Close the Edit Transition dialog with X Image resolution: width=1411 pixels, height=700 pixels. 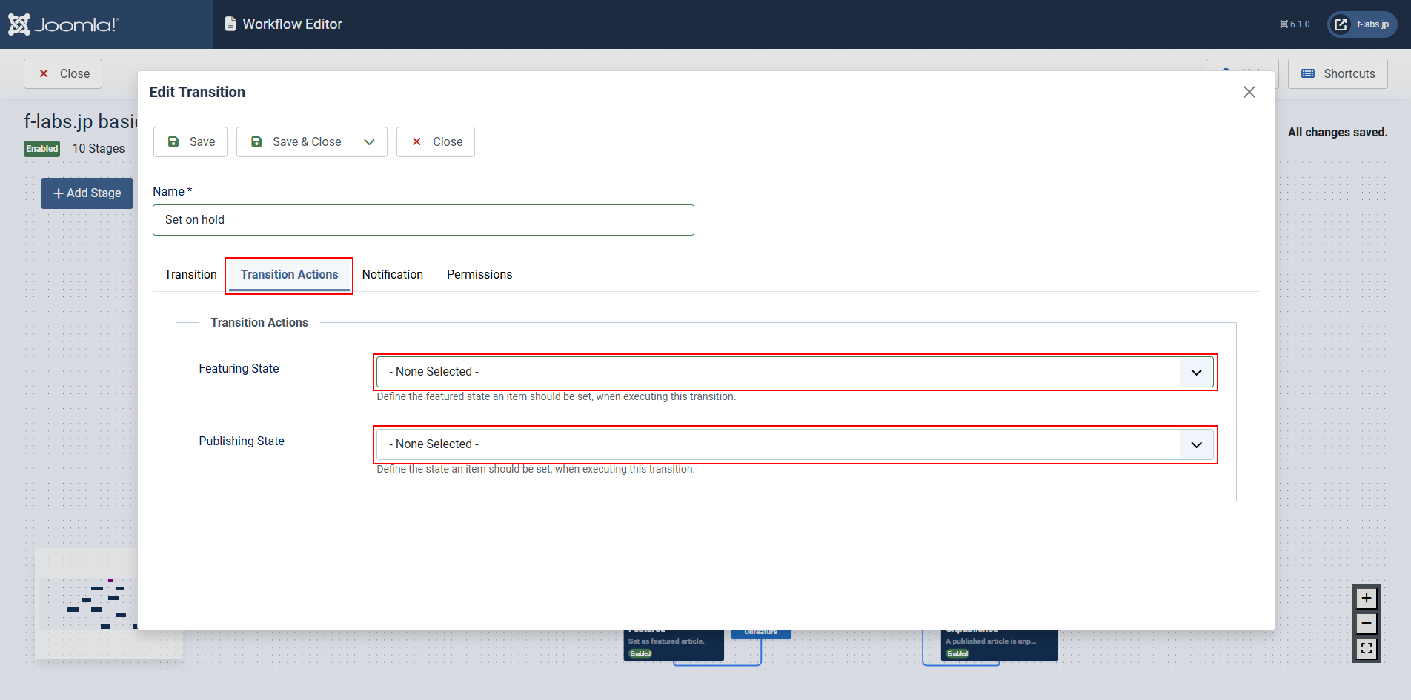(1249, 92)
